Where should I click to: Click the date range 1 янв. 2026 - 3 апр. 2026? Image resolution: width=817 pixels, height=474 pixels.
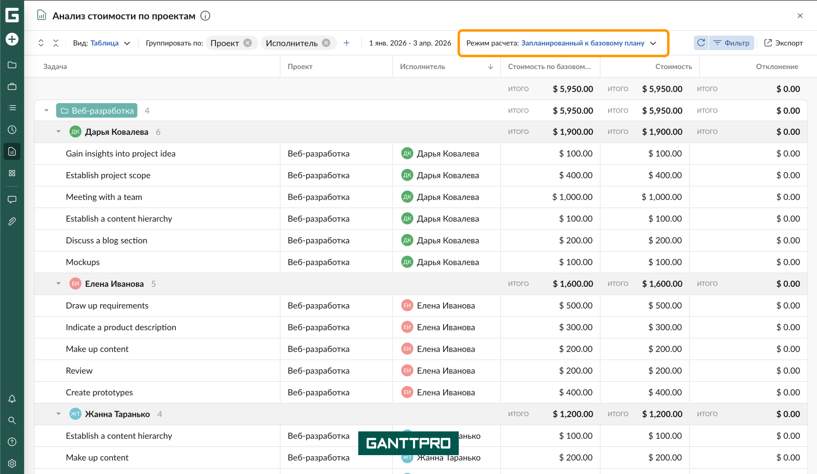coord(410,43)
